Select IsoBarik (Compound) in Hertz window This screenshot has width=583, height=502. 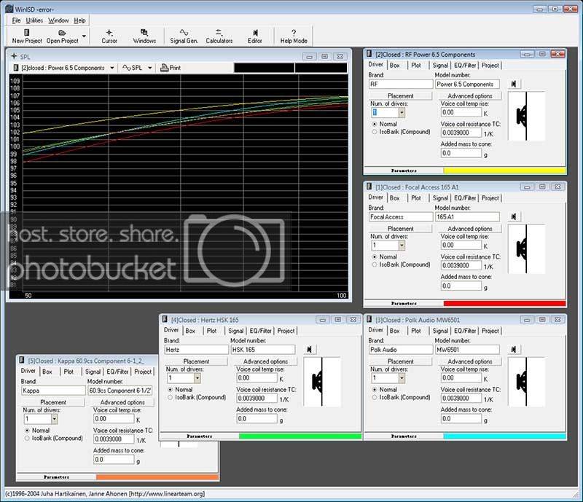[x=170, y=397]
